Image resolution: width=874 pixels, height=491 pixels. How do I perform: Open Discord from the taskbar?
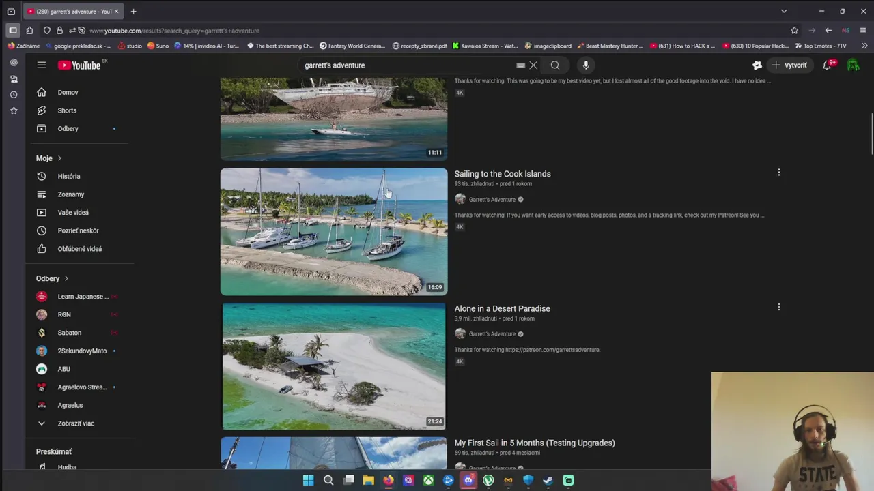click(x=468, y=480)
